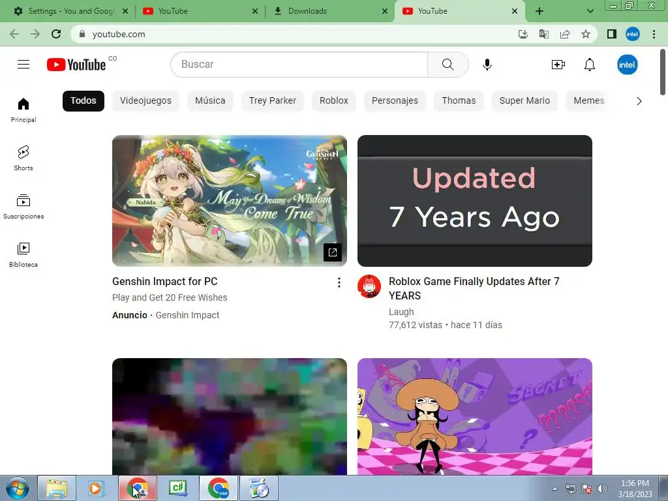
Task: Open Windows Media Player from taskbar
Action: pyautogui.click(x=97, y=488)
